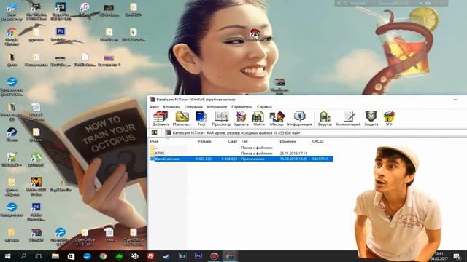Open the Файл menu

point(154,107)
